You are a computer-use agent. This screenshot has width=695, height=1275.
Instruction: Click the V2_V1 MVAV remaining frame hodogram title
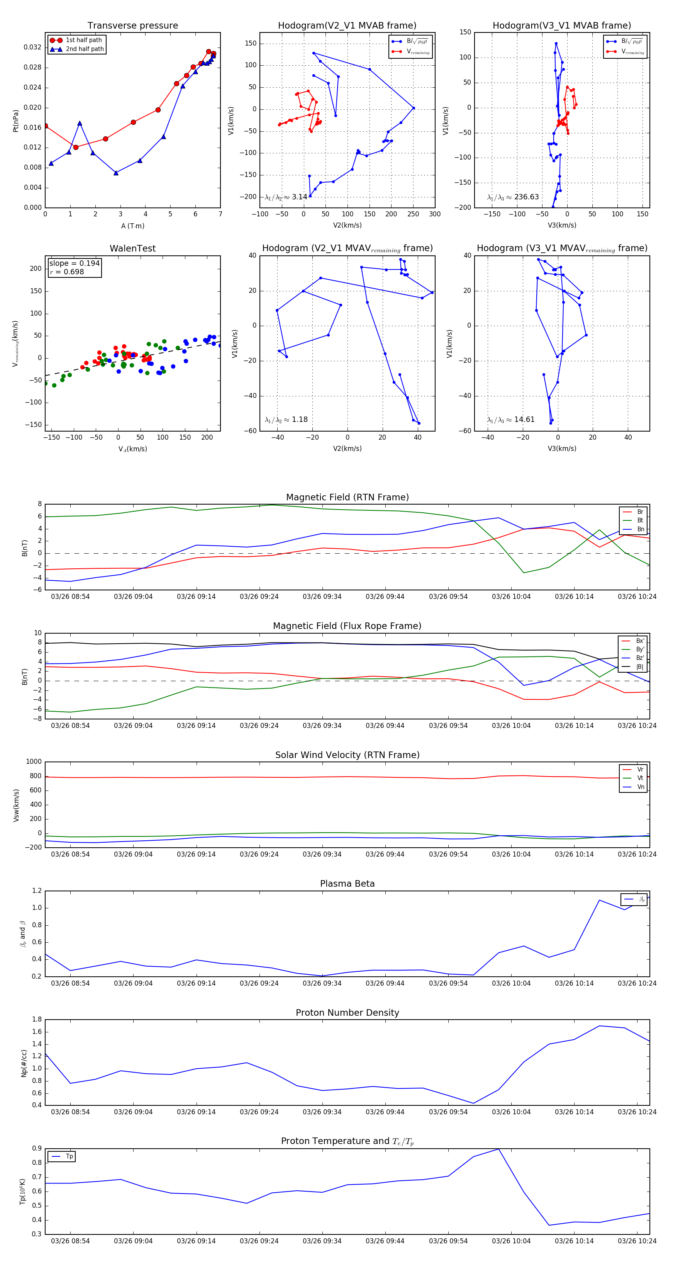click(347, 248)
